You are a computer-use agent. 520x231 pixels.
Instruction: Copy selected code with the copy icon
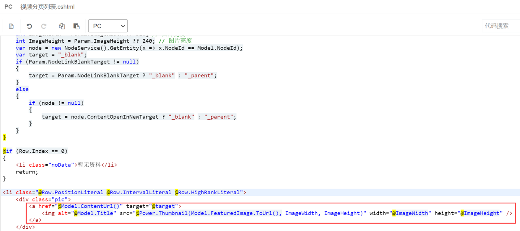pyautogui.click(x=62, y=26)
